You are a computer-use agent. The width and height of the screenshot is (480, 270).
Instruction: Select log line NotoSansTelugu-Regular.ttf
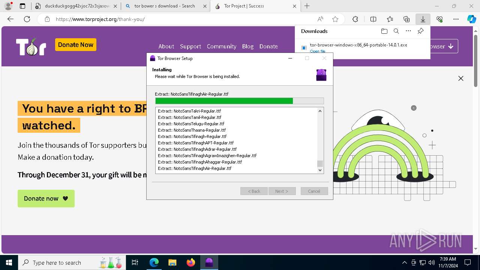pyautogui.click(x=191, y=124)
